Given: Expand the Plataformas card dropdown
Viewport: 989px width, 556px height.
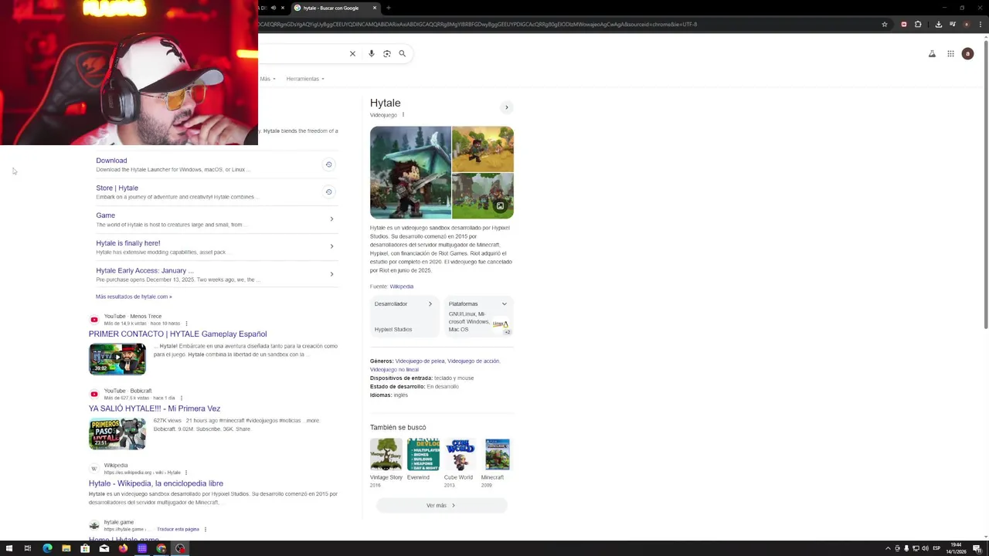Looking at the screenshot, I should 505,303.
